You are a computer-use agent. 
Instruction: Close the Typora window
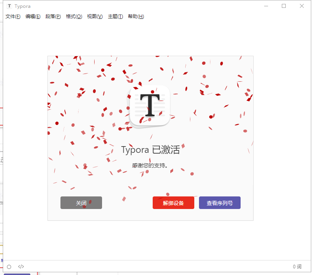pos(302,6)
